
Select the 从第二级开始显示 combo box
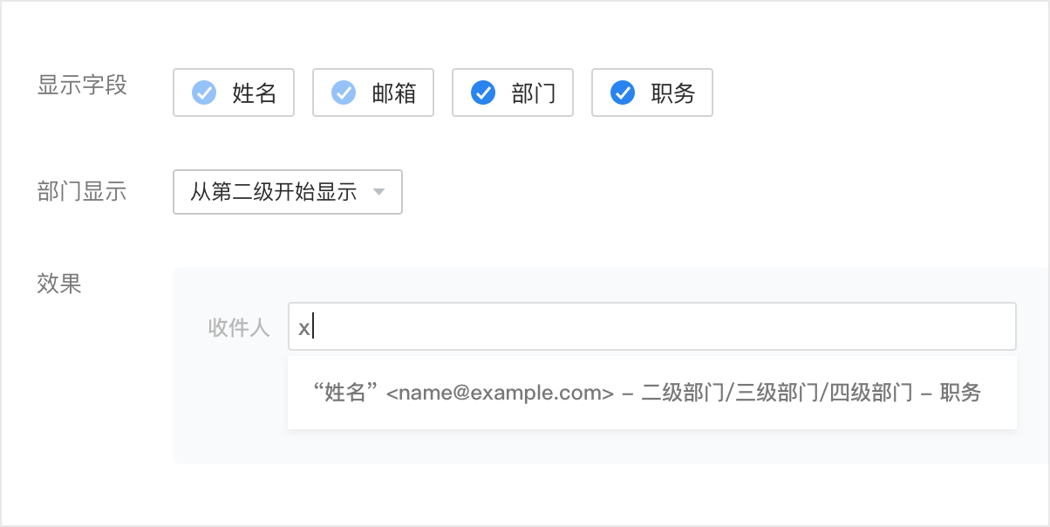click(x=288, y=192)
